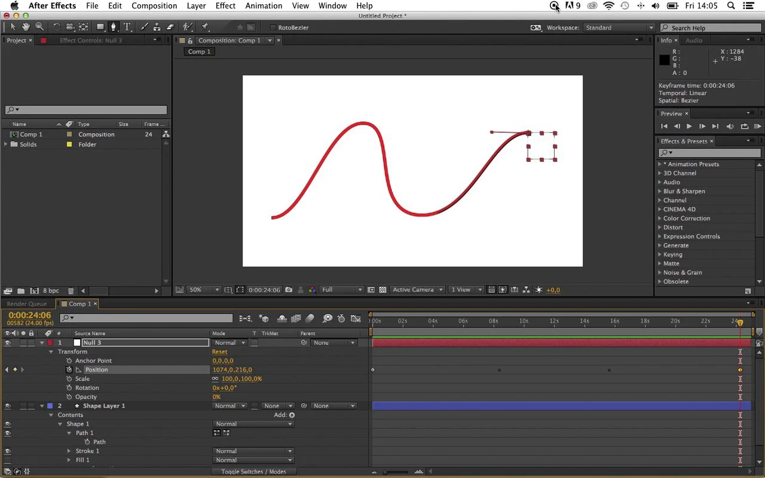
Task: Select the Type tool
Action: click(x=127, y=27)
